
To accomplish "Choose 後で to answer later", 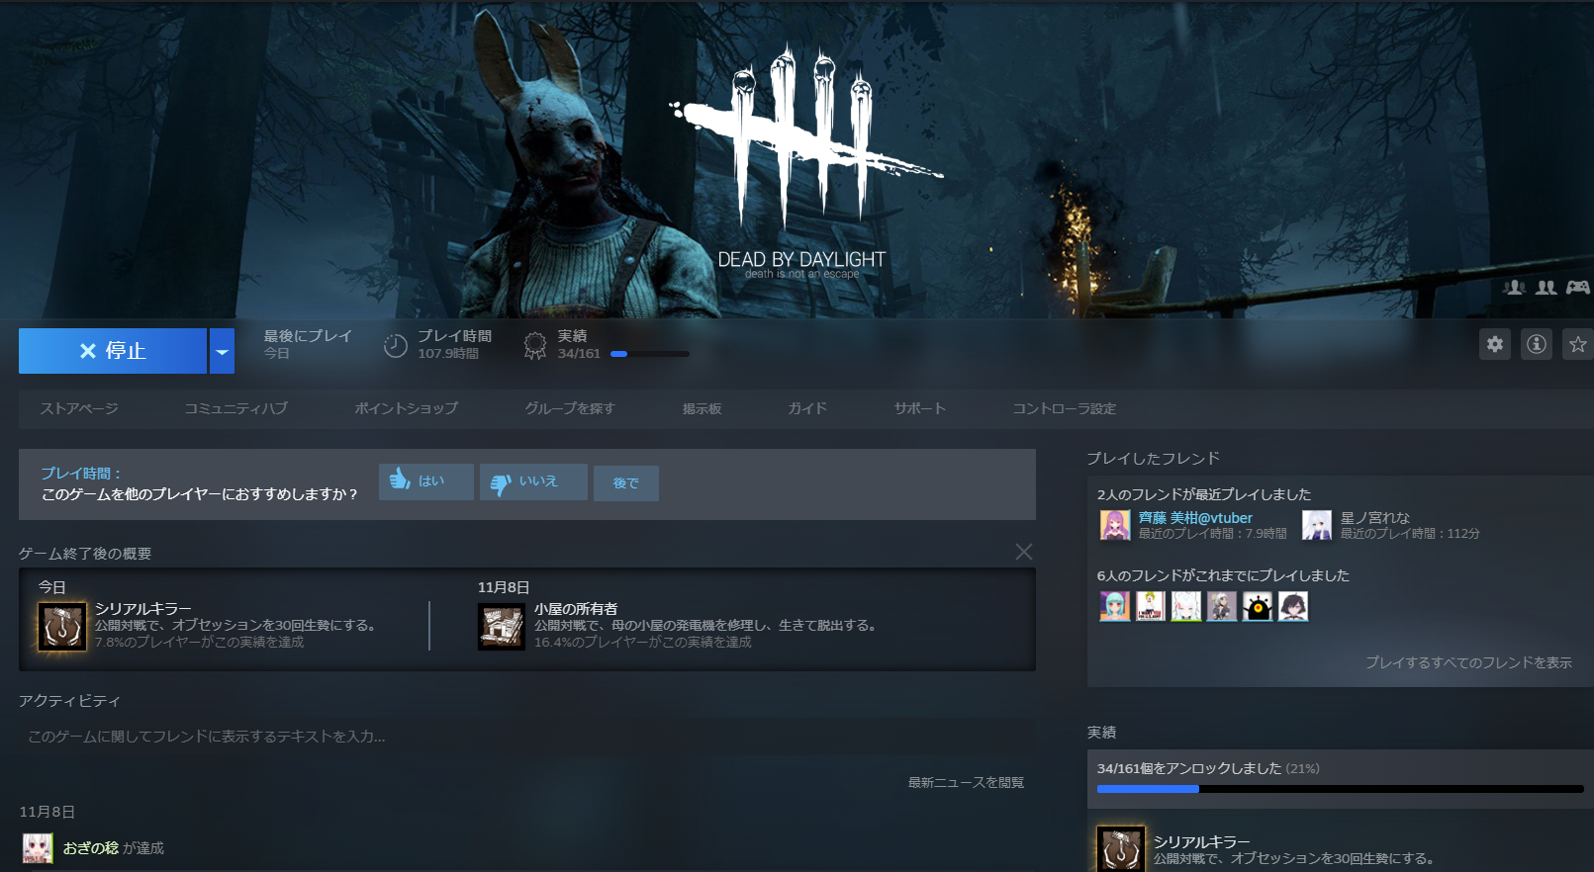I will tap(626, 482).
